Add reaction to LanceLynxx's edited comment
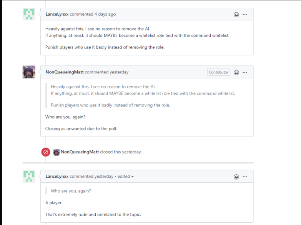Image resolution: width=301 pixels, height=225 pixels. [x=236, y=177]
